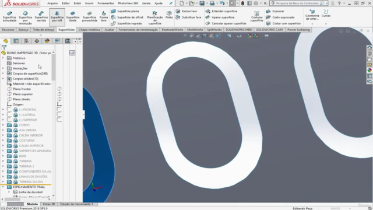Switch to the PropertyManager panel tab

(16, 41)
